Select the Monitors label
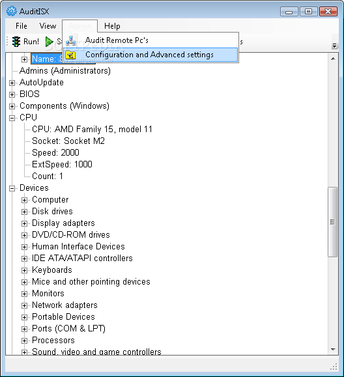The width and height of the screenshot is (344, 377). click(48, 294)
